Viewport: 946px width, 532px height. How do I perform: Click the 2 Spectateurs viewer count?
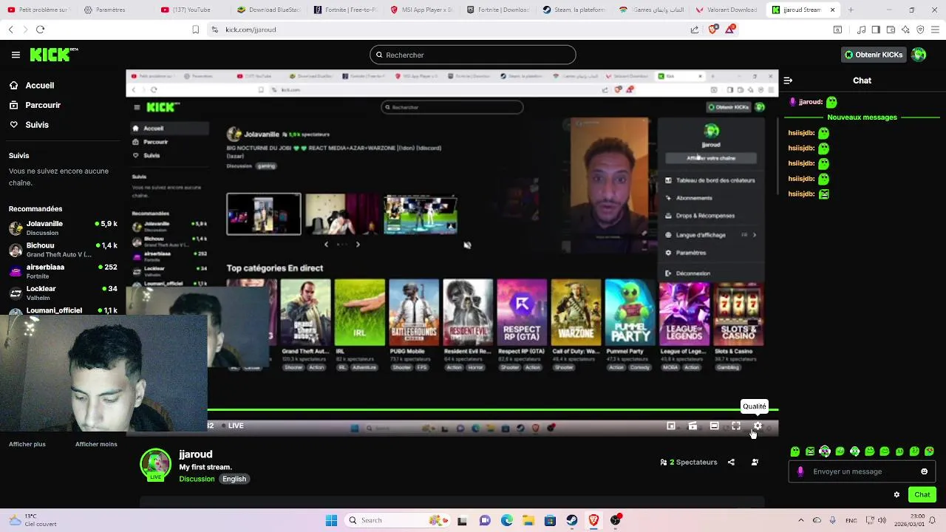click(x=689, y=463)
